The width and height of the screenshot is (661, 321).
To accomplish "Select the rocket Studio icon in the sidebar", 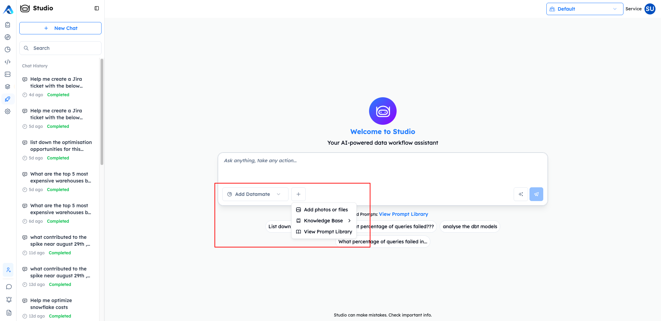I will (x=8, y=99).
